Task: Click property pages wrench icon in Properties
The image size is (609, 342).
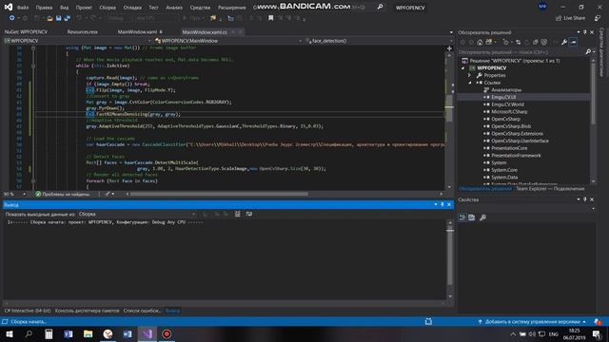Action: click(482, 218)
